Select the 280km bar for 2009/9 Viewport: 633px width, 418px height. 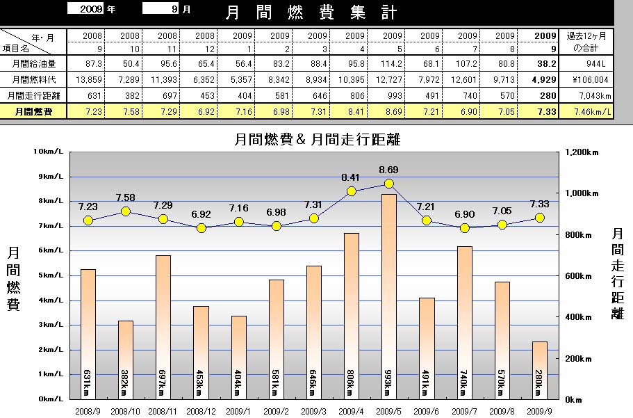[x=540, y=369]
